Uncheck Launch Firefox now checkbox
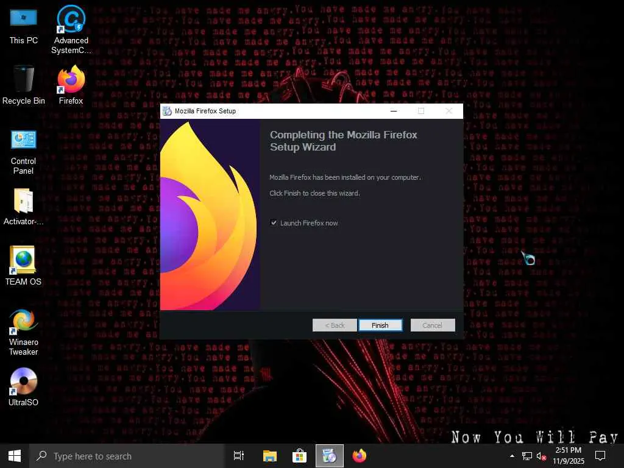Image resolution: width=624 pixels, height=468 pixels. point(274,223)
